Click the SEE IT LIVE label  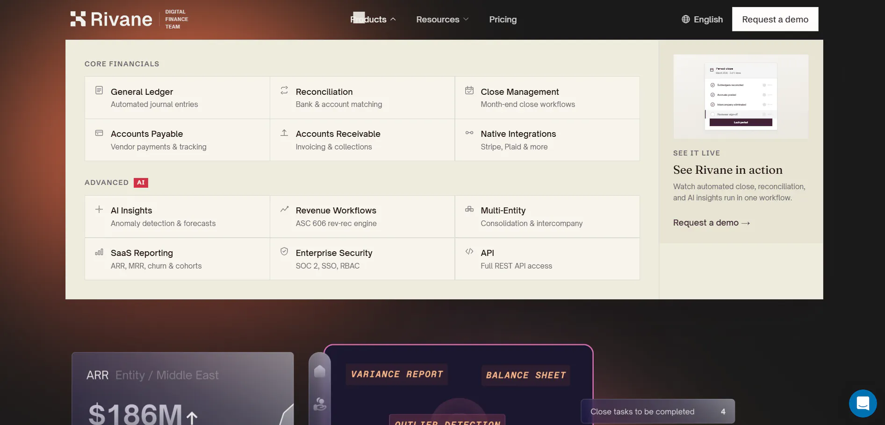pos(697,153)
